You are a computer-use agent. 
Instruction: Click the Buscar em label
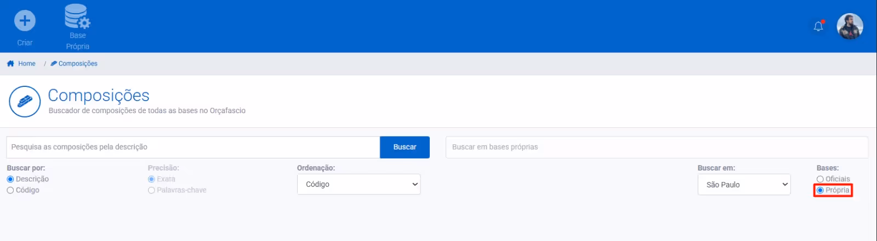coord(716,168)
